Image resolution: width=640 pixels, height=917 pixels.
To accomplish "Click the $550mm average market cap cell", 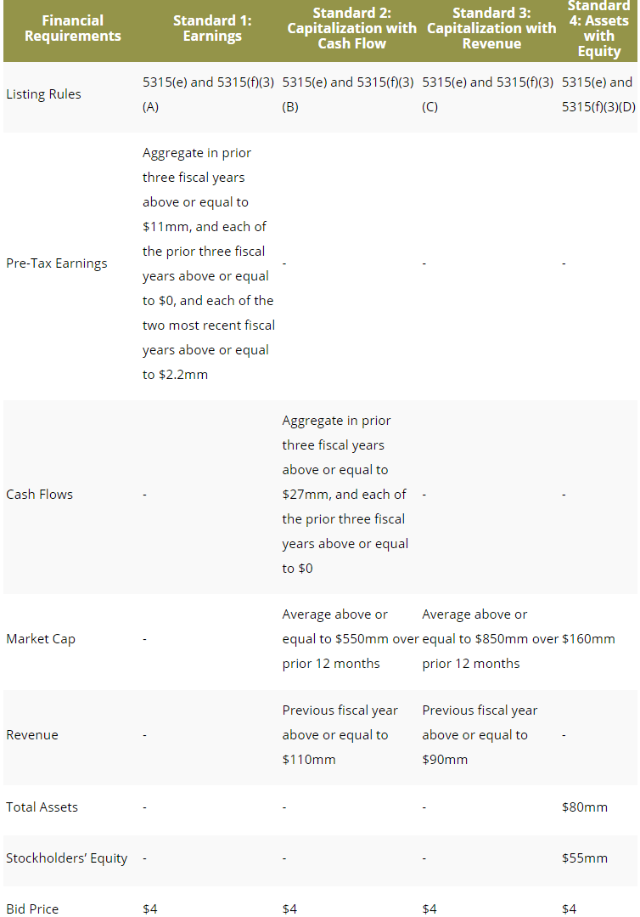I will [351, 639].
